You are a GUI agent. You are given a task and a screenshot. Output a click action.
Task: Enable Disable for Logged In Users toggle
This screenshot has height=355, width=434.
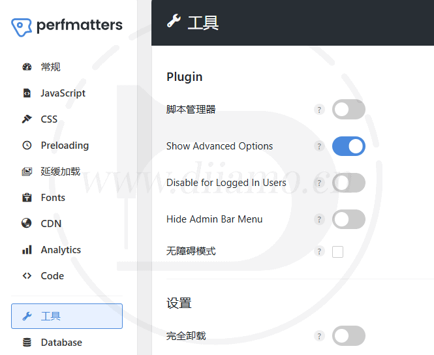349,183
